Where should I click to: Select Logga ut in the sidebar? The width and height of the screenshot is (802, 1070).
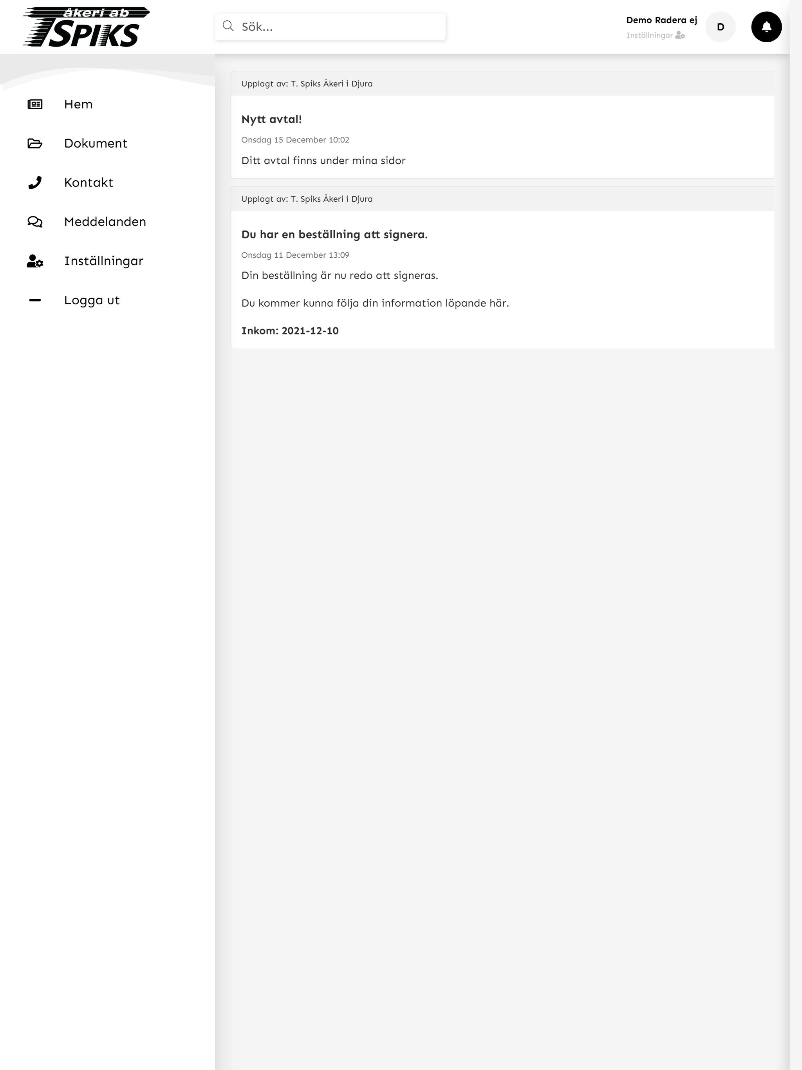[x=92, y=300]
